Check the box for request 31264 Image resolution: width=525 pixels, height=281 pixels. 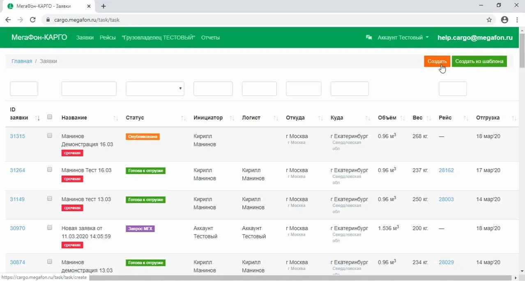point(50,170)
